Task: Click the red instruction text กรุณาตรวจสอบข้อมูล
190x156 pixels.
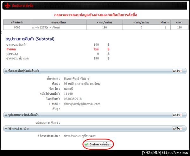Action: (x=96, y=15)
